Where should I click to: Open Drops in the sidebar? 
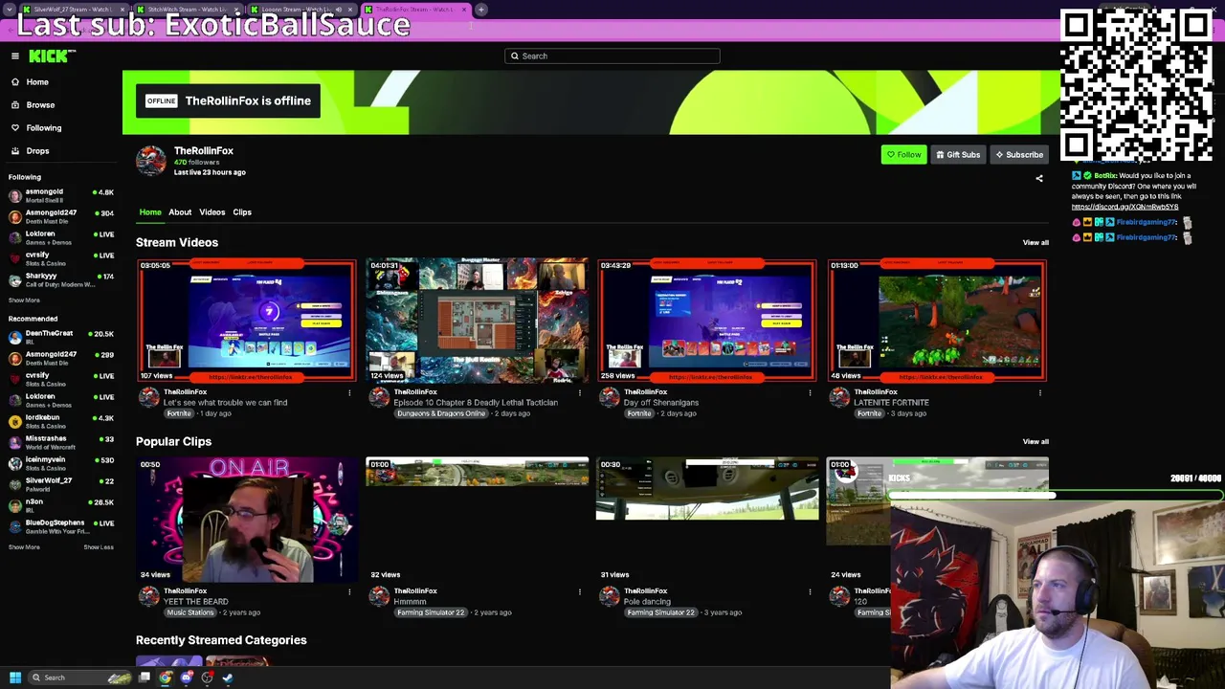point(37,150)
